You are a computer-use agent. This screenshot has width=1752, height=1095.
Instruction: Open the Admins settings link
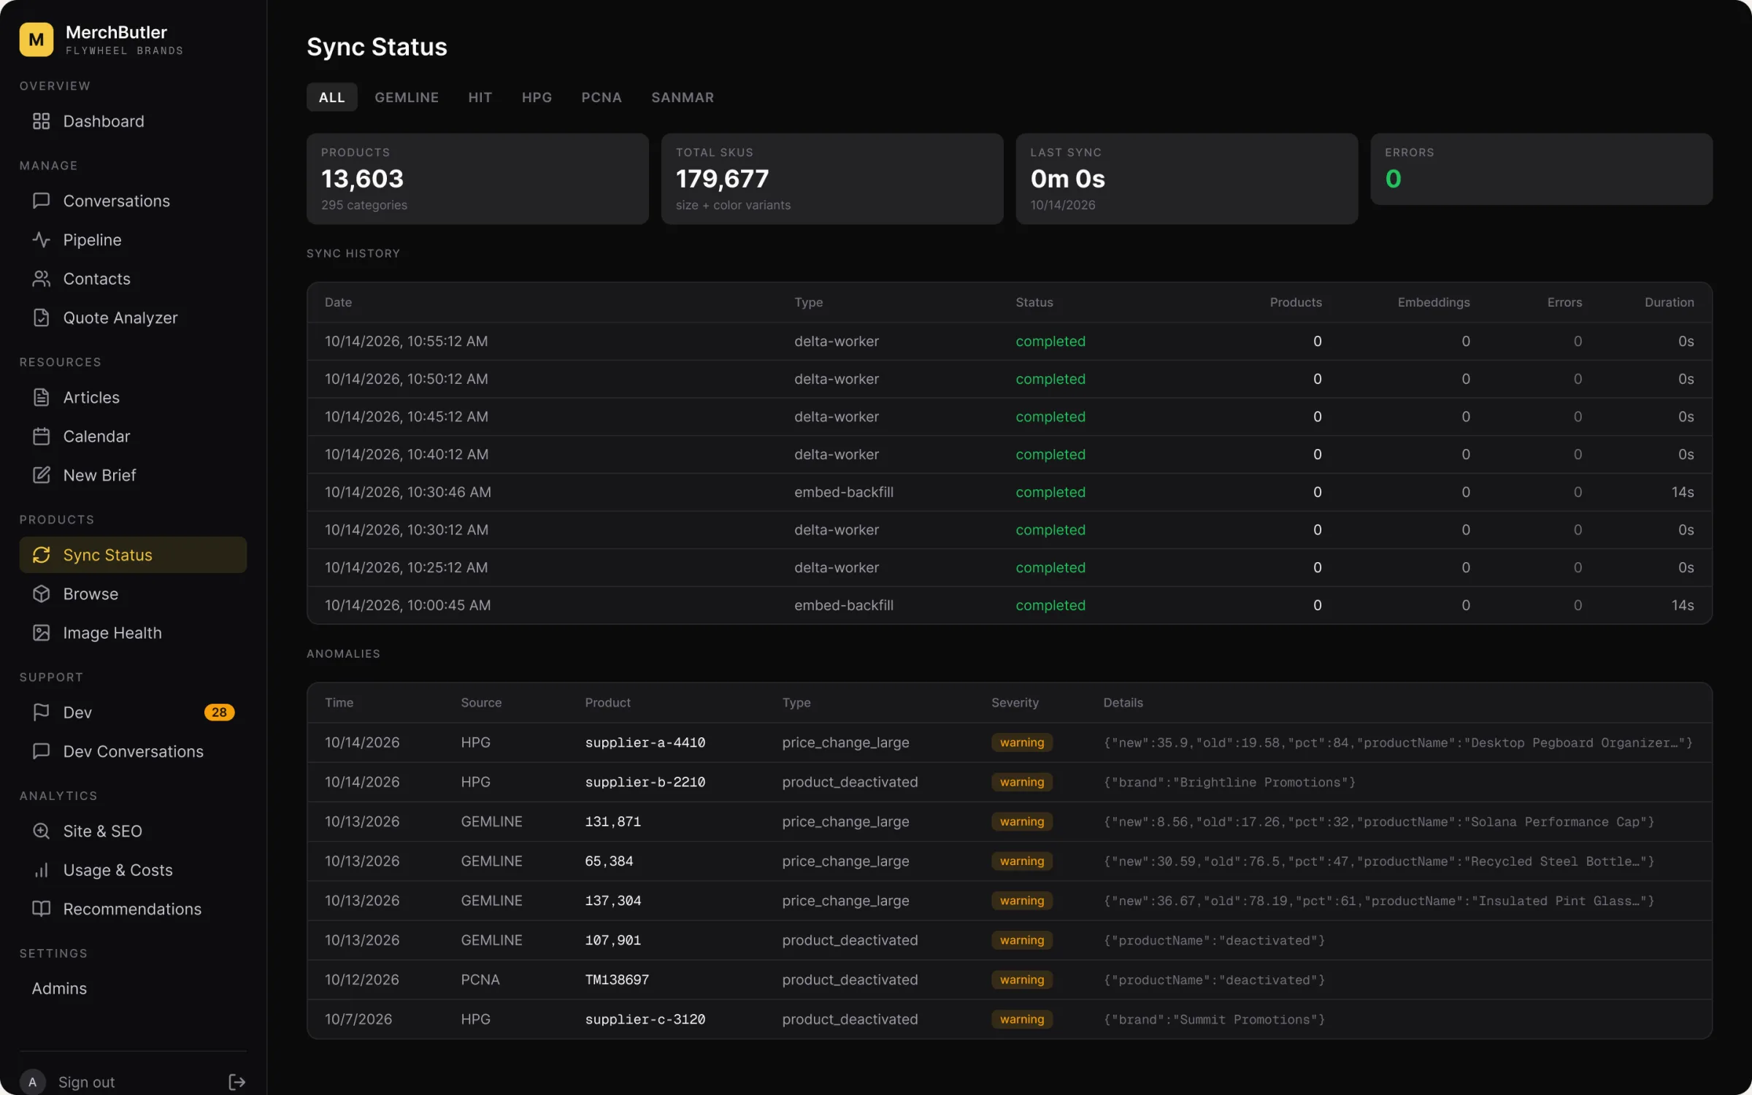coord(59,988)
